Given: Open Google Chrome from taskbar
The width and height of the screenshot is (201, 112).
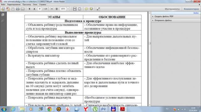Looking at the screenshot, I should click(49, 109).
